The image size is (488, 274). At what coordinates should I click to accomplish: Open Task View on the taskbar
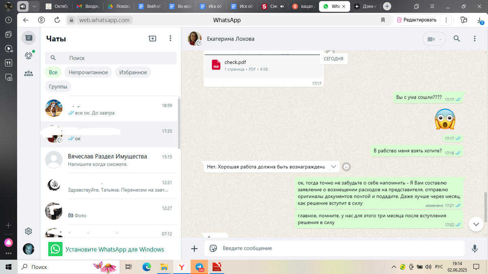129,267
